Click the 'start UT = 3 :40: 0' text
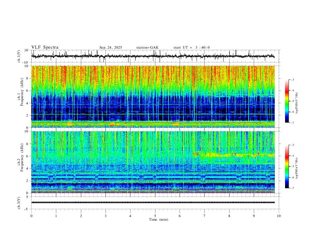The height and width of the screenshot is (242, 314). point(191,47)
